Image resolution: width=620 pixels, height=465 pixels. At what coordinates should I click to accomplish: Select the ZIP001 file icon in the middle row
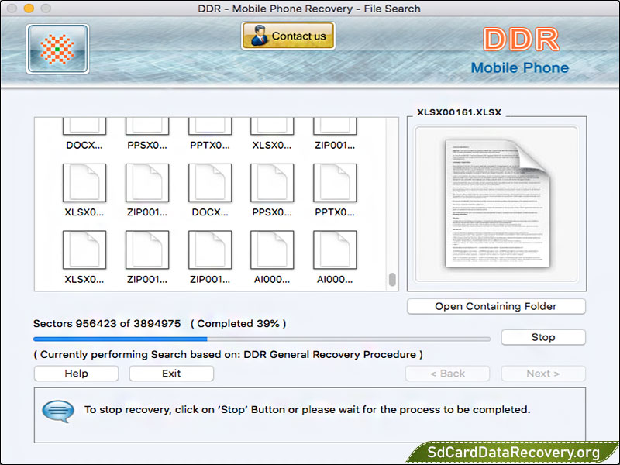tap(147, 183)
